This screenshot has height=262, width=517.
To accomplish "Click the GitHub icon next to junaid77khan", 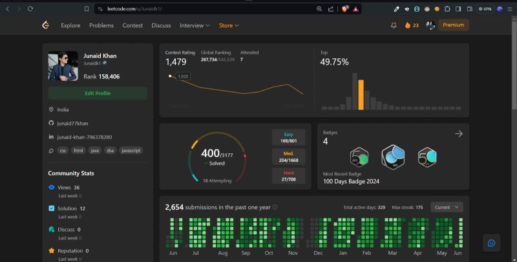I will pos(51,123).
